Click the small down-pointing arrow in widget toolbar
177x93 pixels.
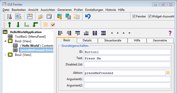130,33
